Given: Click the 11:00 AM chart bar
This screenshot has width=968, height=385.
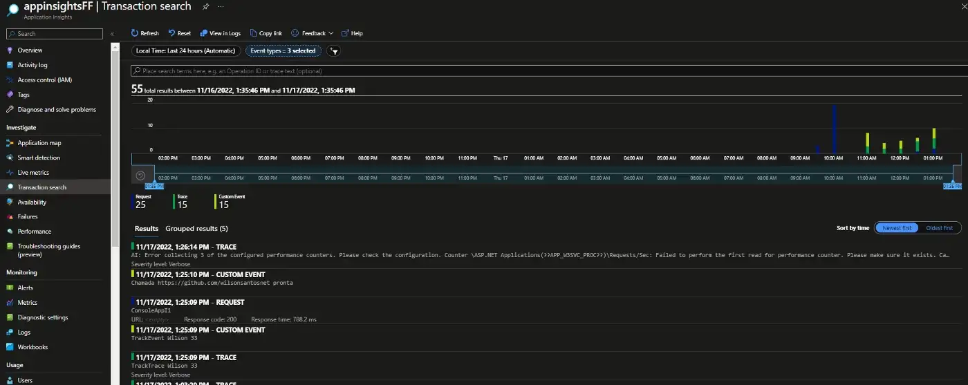Looking at the screenshot, I should (x=868, y=143).
